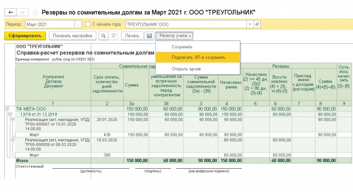Viewport: 353px width, 192px height.
Task: Select 'Открыть архив' menu item
Action: (186, 69)
